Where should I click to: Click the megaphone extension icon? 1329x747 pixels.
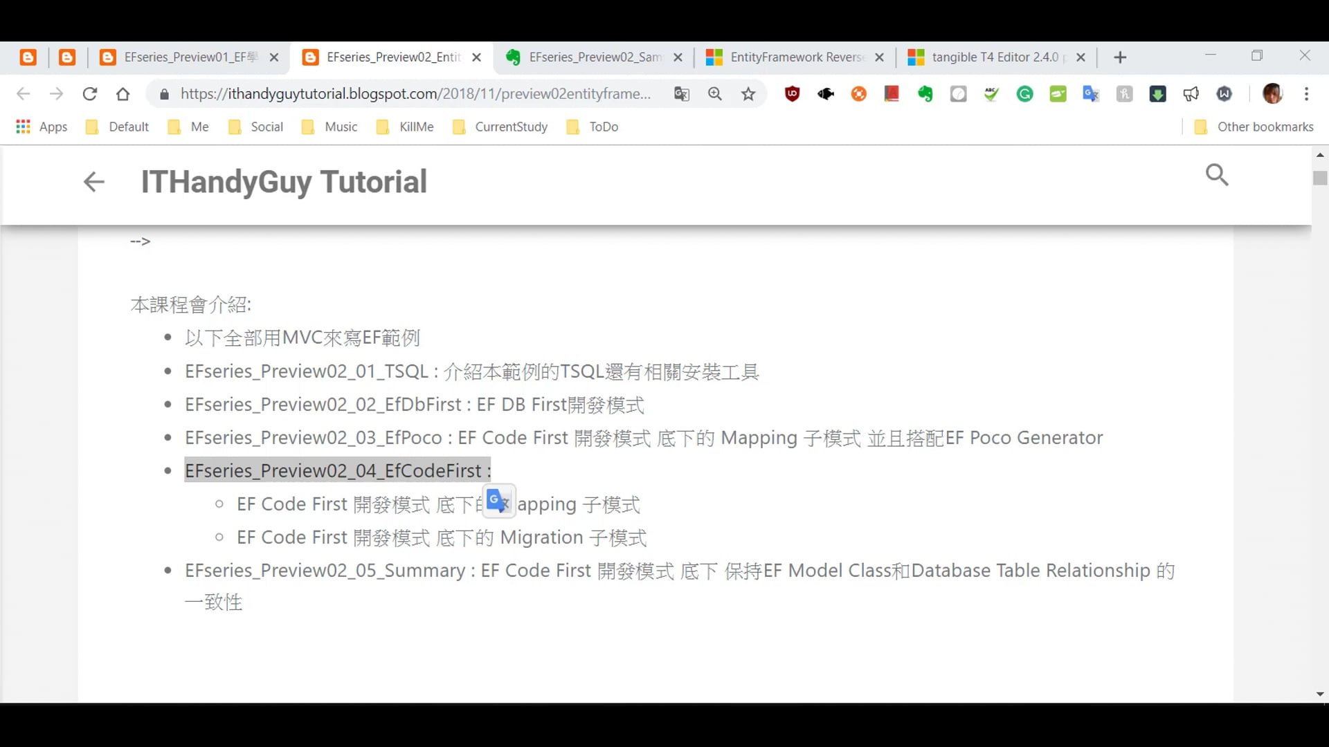[x=1191, y=93]
